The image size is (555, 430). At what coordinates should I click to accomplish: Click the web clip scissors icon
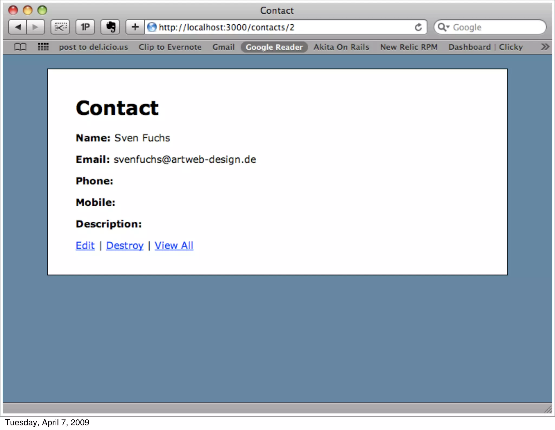point(60,27)
